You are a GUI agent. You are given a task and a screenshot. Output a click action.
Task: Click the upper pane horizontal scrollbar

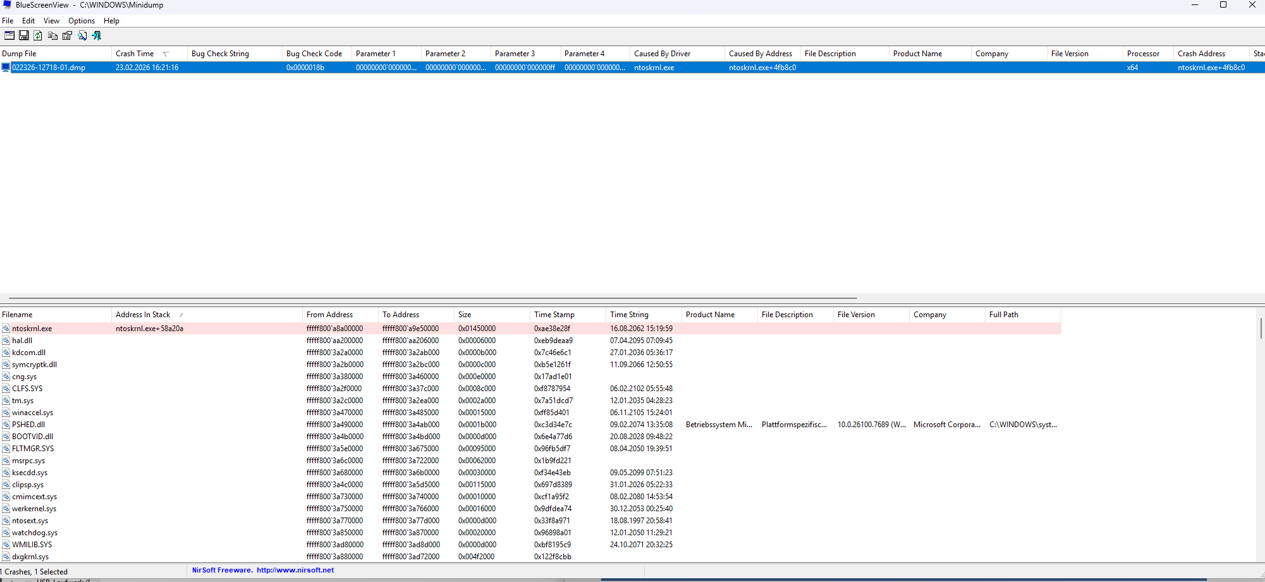(433, 298)
